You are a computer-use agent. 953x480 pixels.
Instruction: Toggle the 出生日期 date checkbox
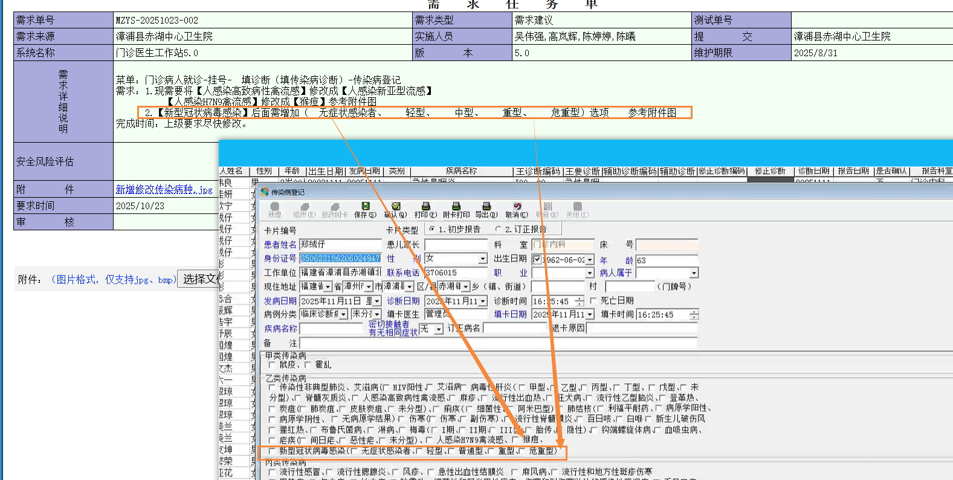(x=537, y=259)
